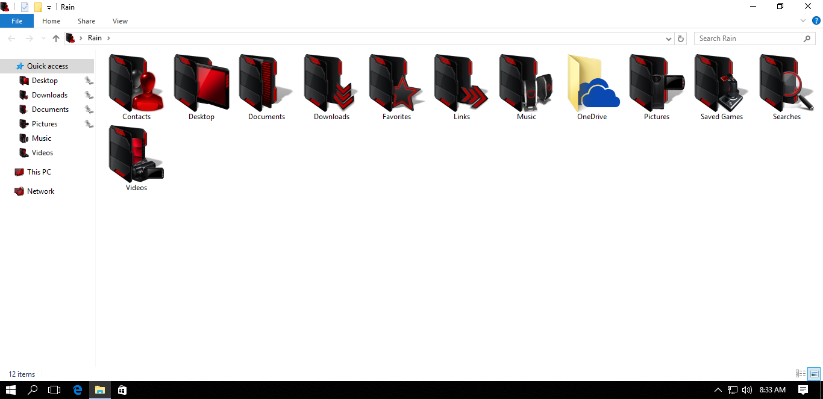The image size is (823, 399).
Task: Click the Back navigation arrow
Action: 11,39
